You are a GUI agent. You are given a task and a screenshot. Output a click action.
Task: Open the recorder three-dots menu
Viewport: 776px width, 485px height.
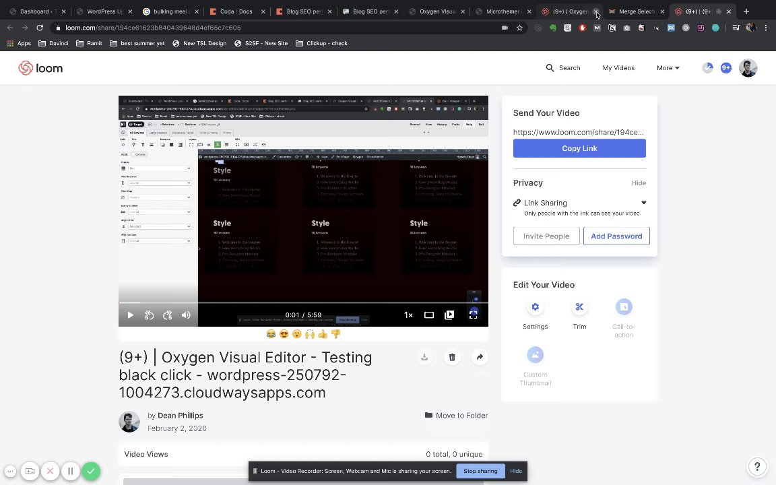tap(10, 471)
